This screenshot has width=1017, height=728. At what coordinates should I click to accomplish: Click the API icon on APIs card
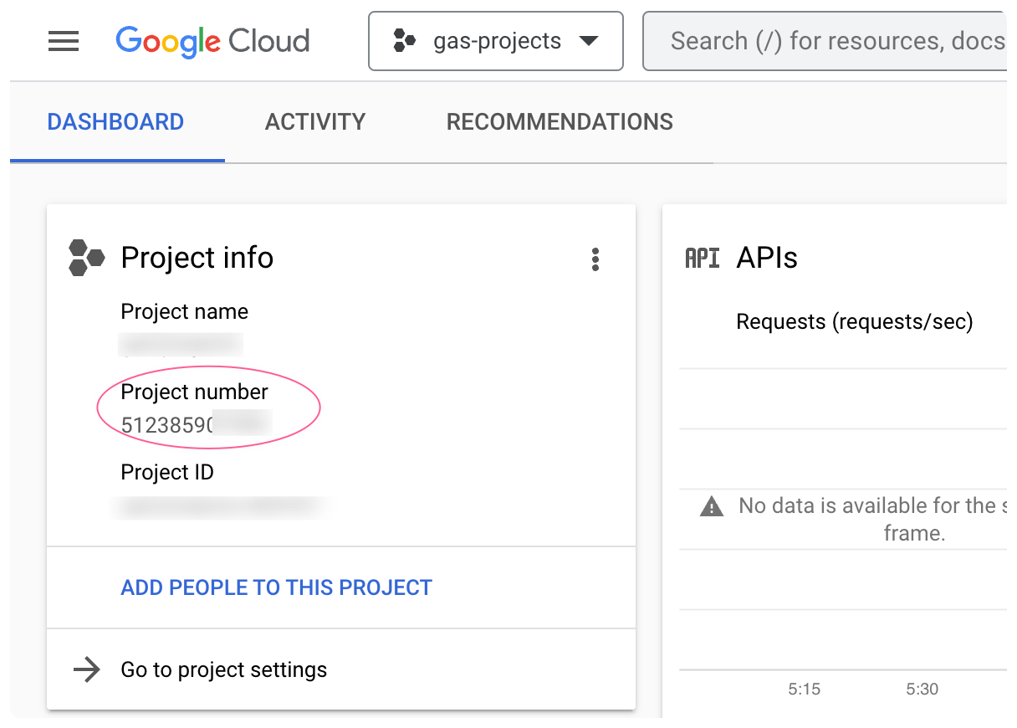(x=702, y=258)
